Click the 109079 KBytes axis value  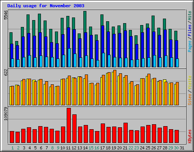pyautogui.click(x=6, y=114)
